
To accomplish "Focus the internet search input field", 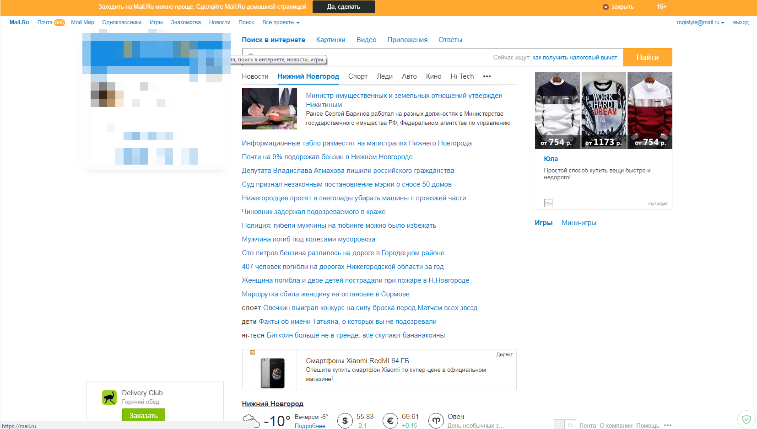I will pyautogui.click(x=433, y=57).
